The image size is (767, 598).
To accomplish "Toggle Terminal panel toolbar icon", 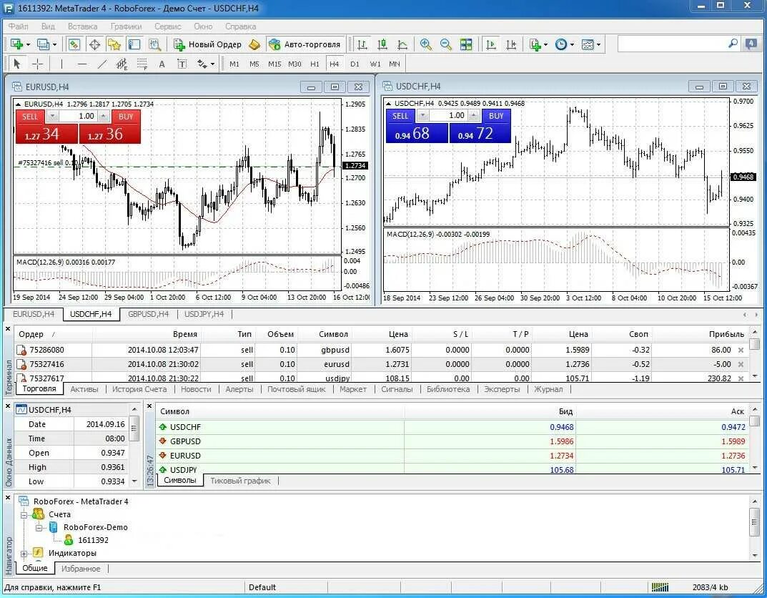I will [134, 44].
